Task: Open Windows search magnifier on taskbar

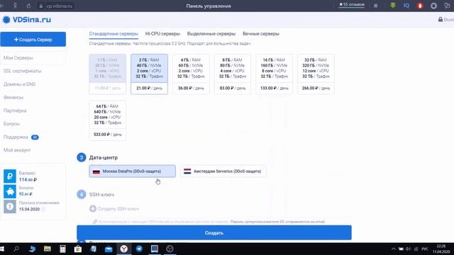Action: (16, 249)
